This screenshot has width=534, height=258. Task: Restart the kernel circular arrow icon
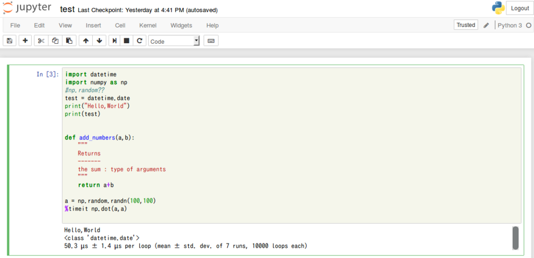pos(139,41)
